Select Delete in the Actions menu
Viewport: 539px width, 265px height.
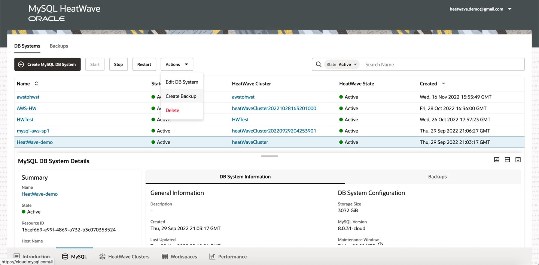173,110
